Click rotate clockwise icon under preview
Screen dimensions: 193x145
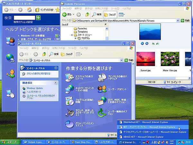[153, 43]
